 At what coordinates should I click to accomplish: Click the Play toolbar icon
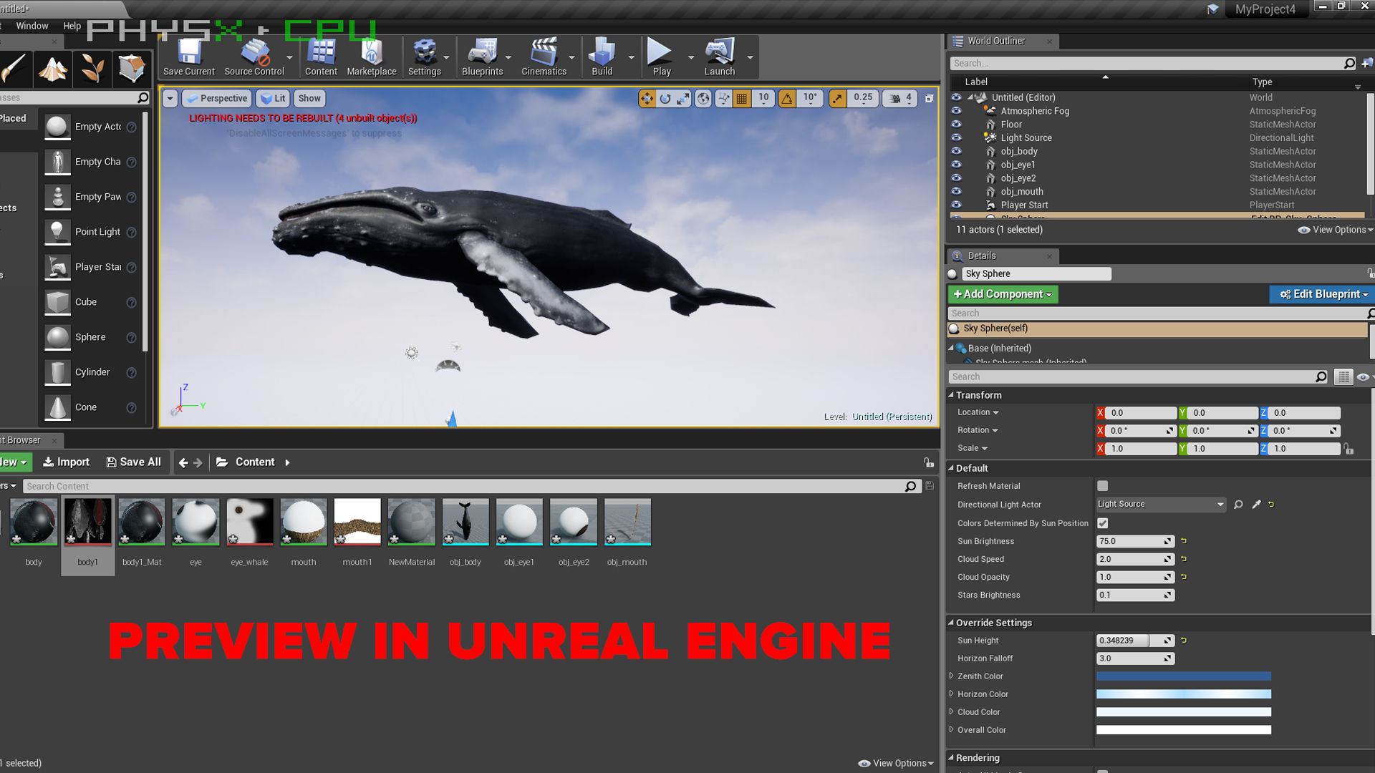pos(661,57)
